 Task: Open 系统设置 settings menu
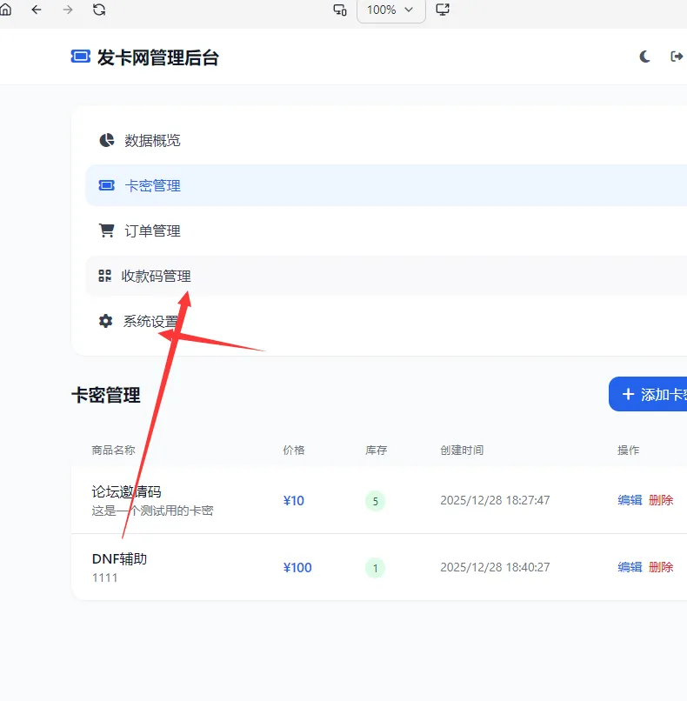tap(150, 321)
